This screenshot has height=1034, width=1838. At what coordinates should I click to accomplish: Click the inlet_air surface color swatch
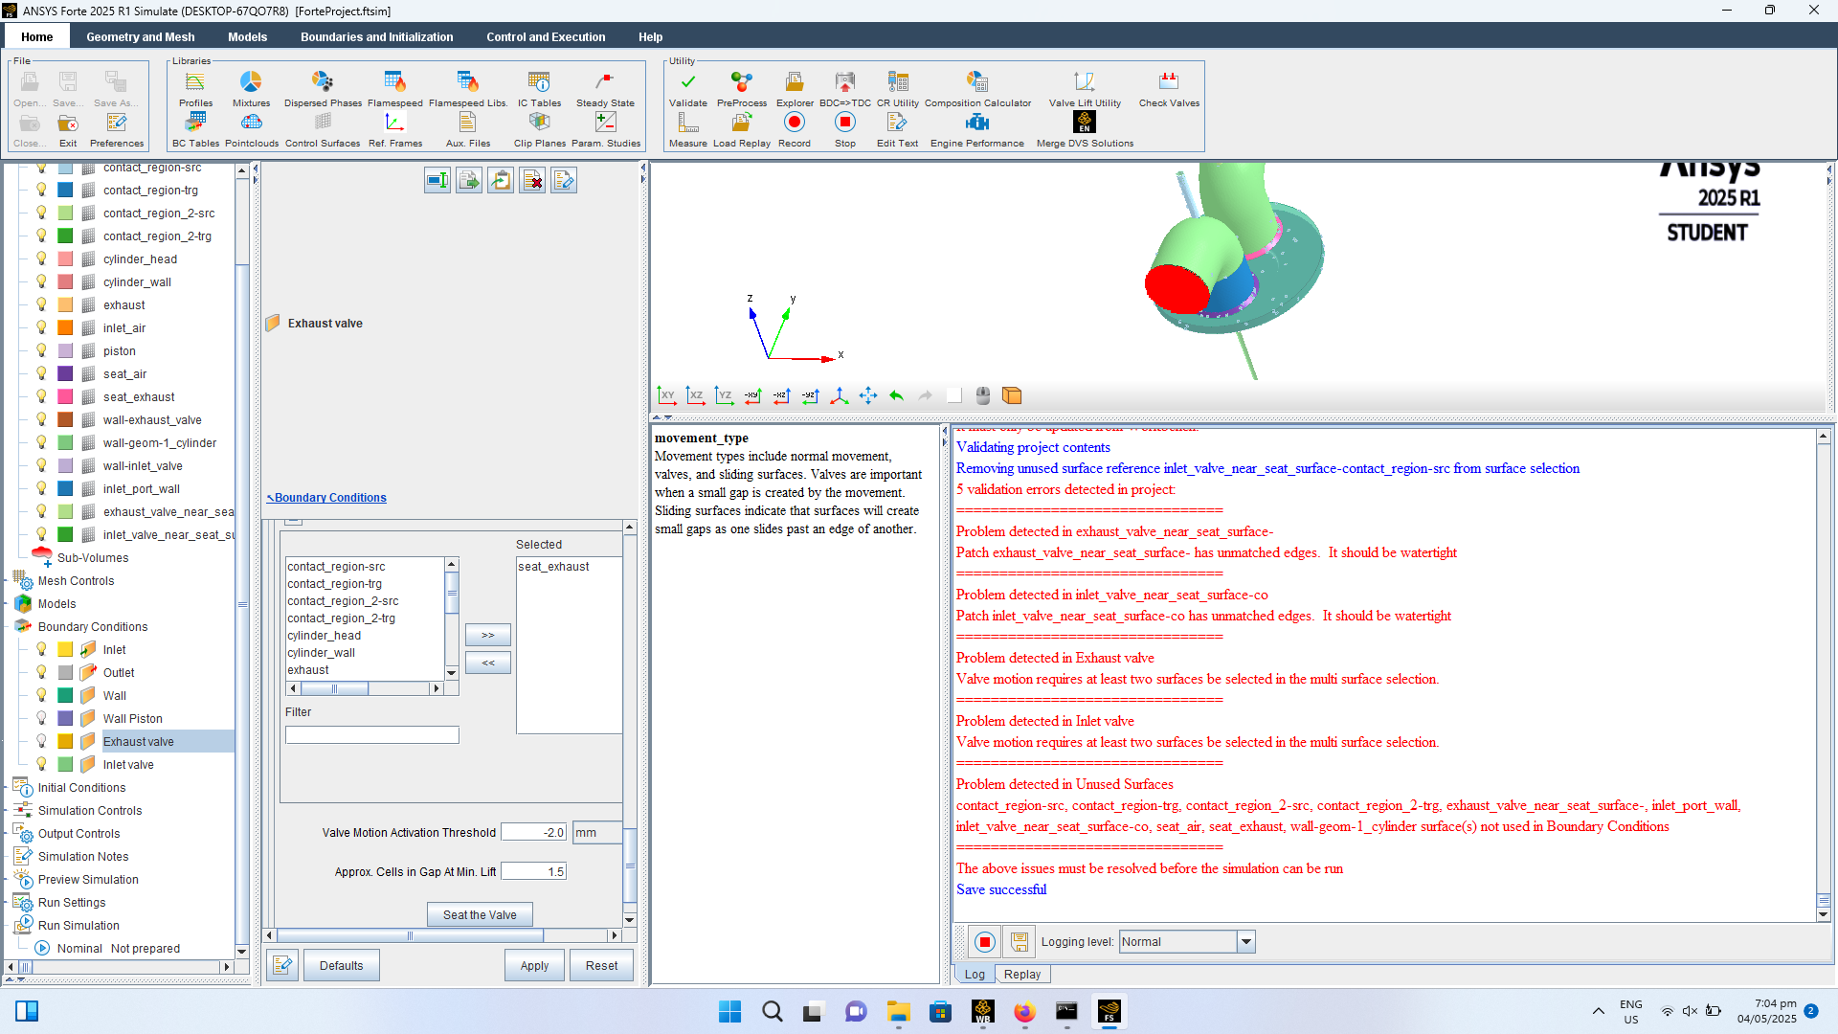tap(65, 327)
